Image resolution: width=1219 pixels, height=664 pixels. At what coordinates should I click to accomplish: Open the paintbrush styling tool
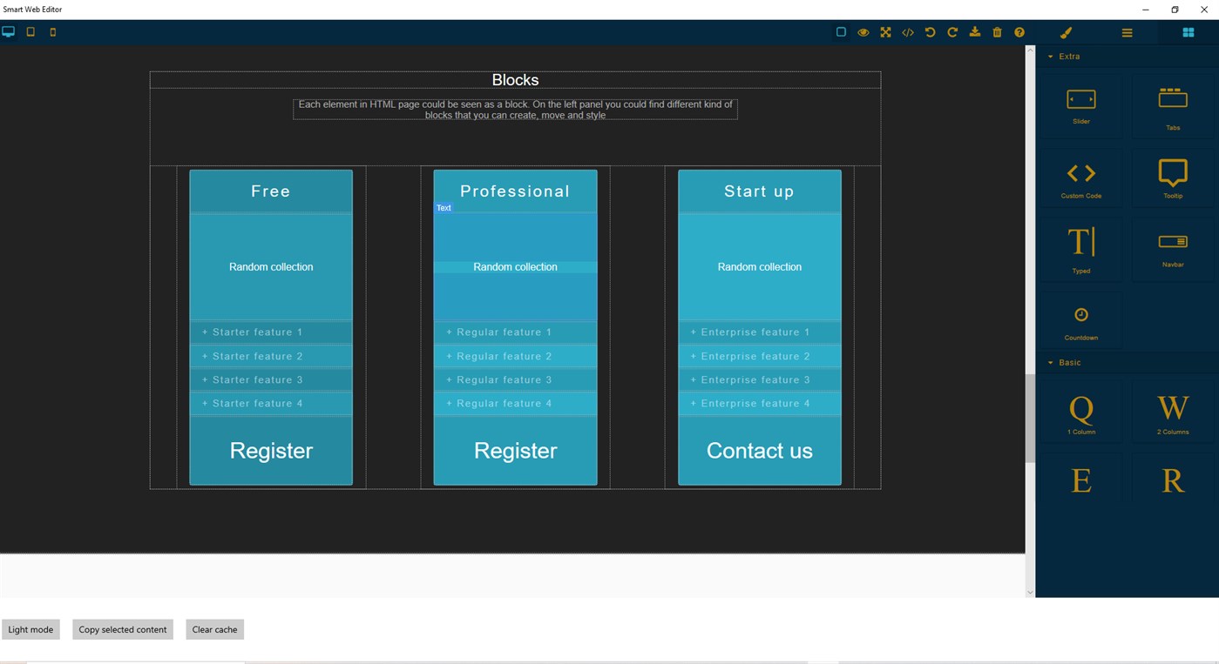click(x=1066, y=32)
